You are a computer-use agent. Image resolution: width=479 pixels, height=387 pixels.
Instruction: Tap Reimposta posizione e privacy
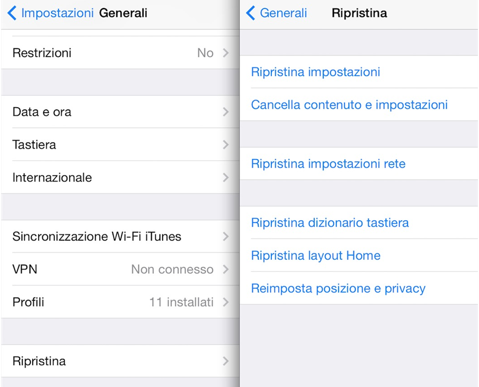coord(338,289)
